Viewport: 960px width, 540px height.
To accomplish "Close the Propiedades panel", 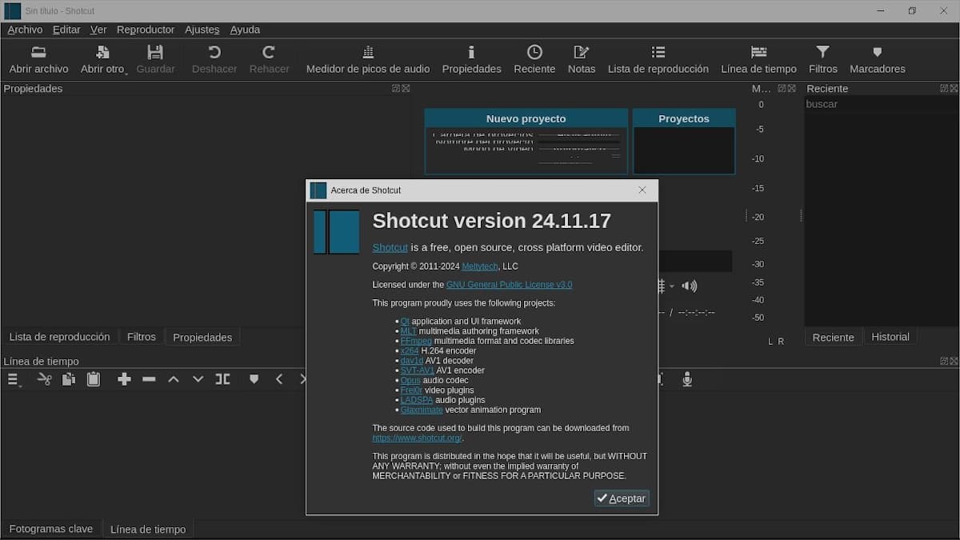I will 406,88.
